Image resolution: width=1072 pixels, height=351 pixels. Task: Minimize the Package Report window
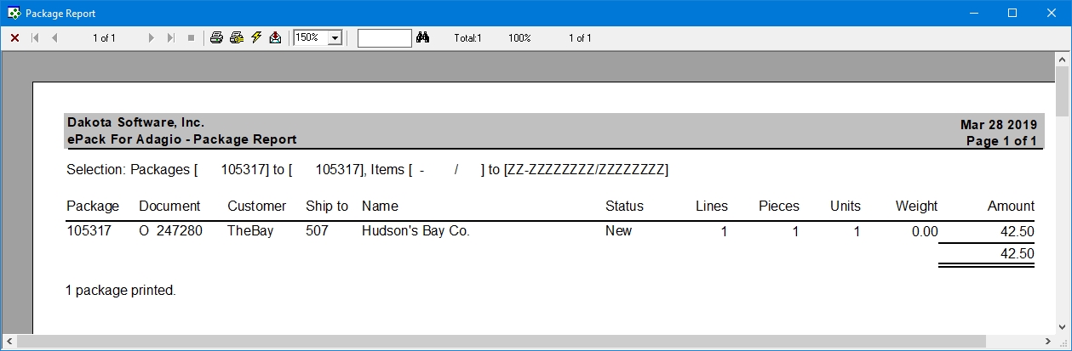click(x=973, y=13)
